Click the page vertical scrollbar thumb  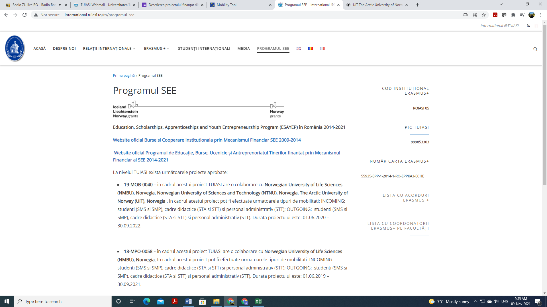click(544, 105)
